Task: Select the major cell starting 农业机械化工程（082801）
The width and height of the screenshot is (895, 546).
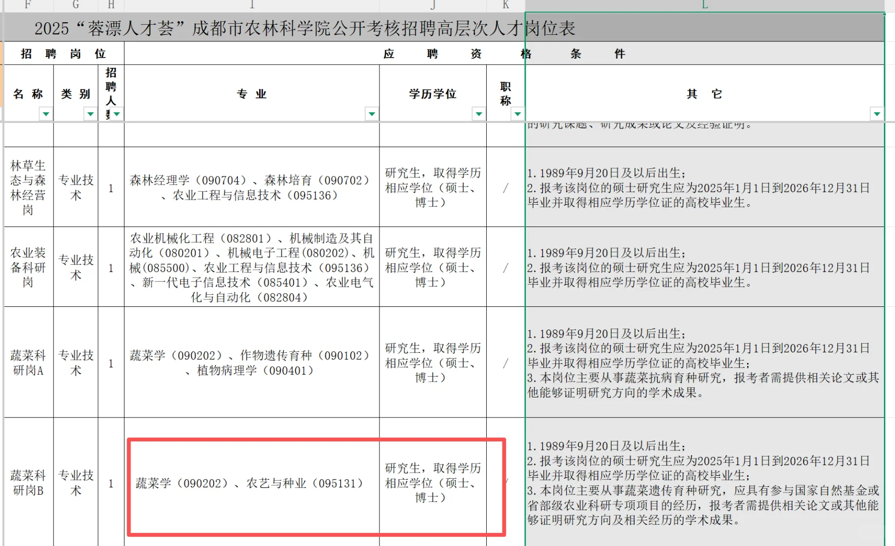Action: pos(252,267)
